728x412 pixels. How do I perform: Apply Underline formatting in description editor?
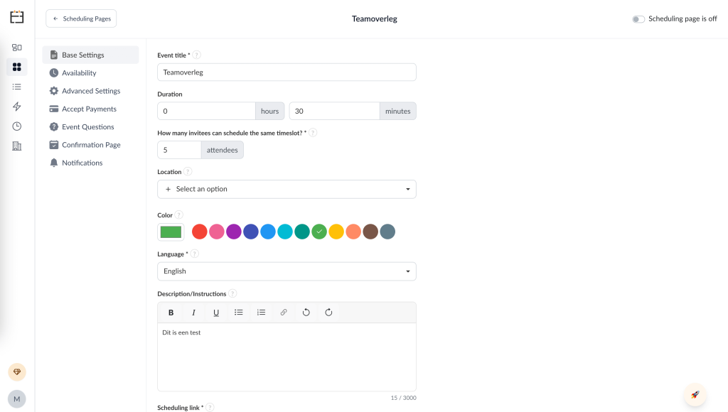pyautogui.click(x=216, y=313)
